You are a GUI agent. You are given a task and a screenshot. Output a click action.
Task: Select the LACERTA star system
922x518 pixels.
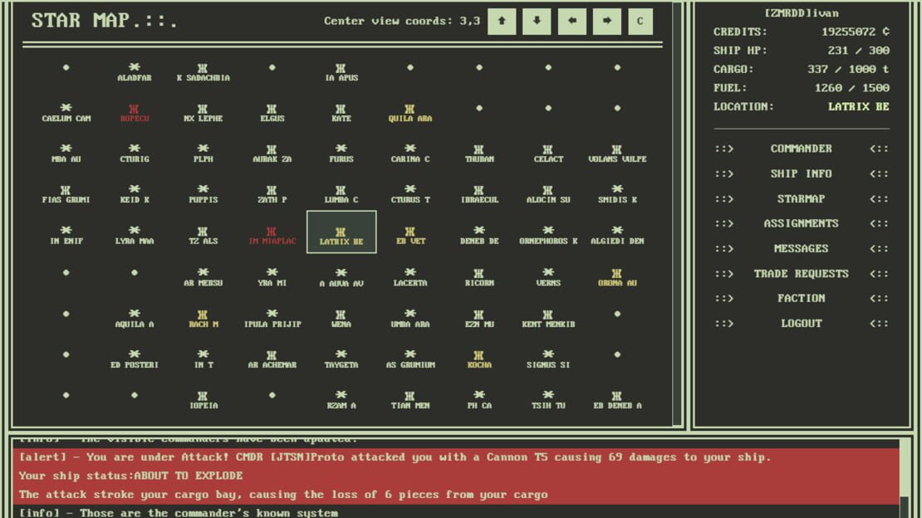pos(410,277)
